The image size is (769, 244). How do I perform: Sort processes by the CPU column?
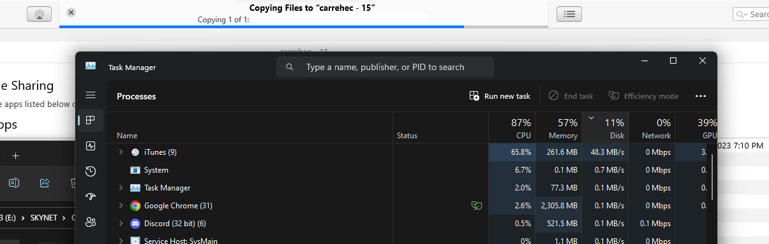pyautogui.click(x=512, y=127)
